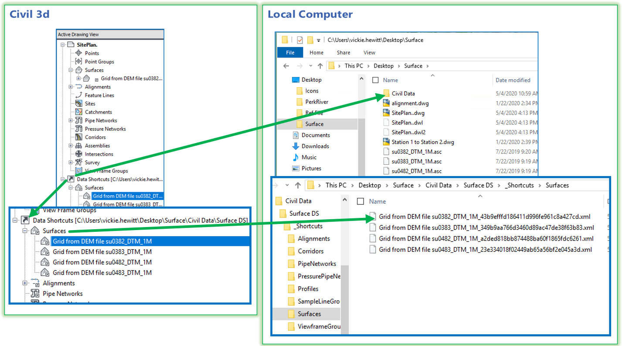The image size is (622, 346).
Task: Click the SitePlan drawing icon
Action: 71,44
